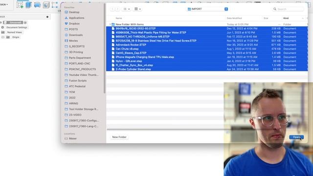Sort files by Date Modified column

click(234, 18)
